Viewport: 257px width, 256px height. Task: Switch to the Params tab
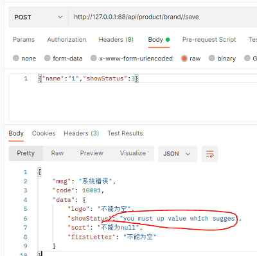pyautogui.click(x=24, y=40)
